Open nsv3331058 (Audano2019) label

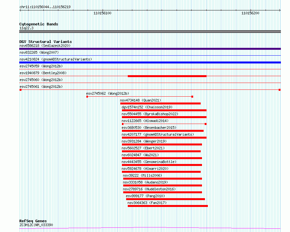[145, 182]
